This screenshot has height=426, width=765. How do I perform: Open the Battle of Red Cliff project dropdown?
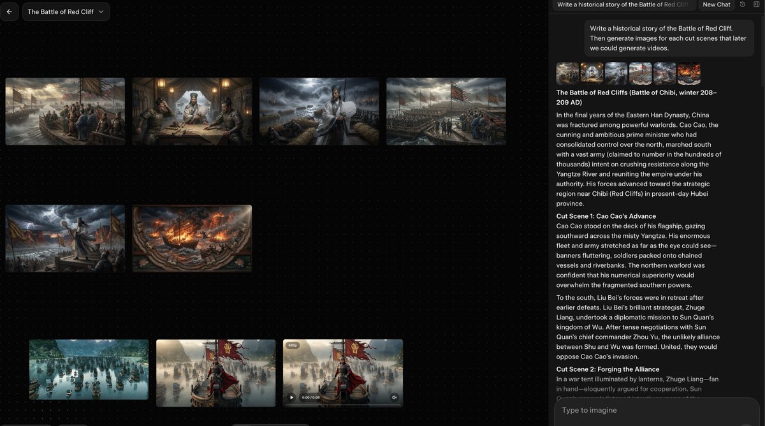(x=66, y=11)
